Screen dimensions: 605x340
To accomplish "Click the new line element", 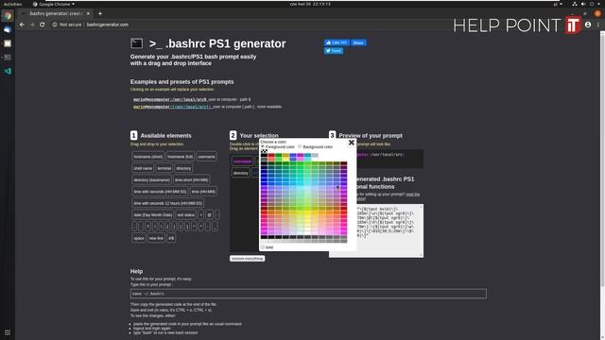I will click(156, 238).
